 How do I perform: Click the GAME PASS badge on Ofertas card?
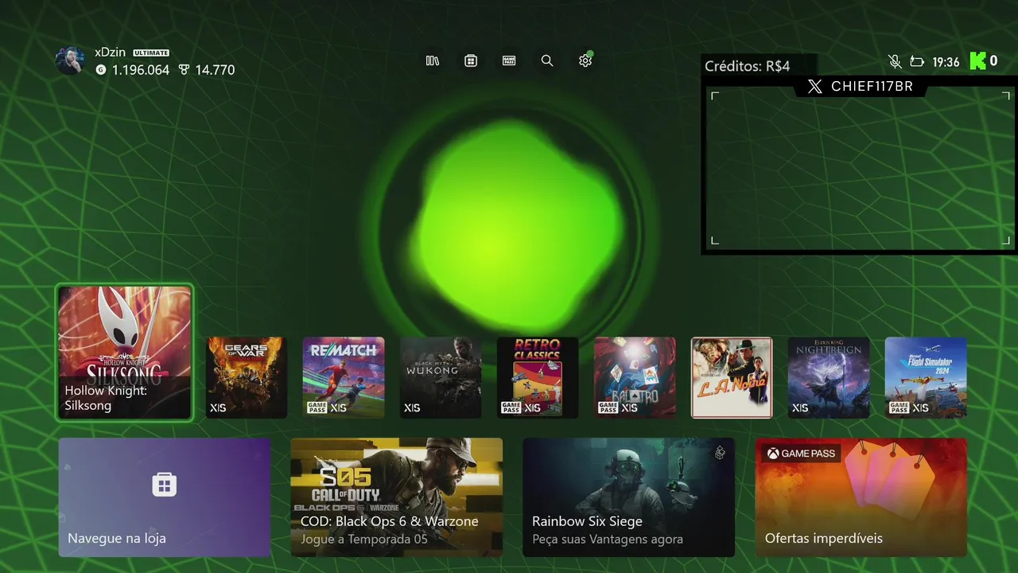[x=801, y=454]
